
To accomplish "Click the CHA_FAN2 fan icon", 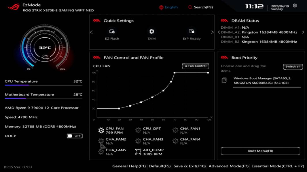I will (101, 141).
